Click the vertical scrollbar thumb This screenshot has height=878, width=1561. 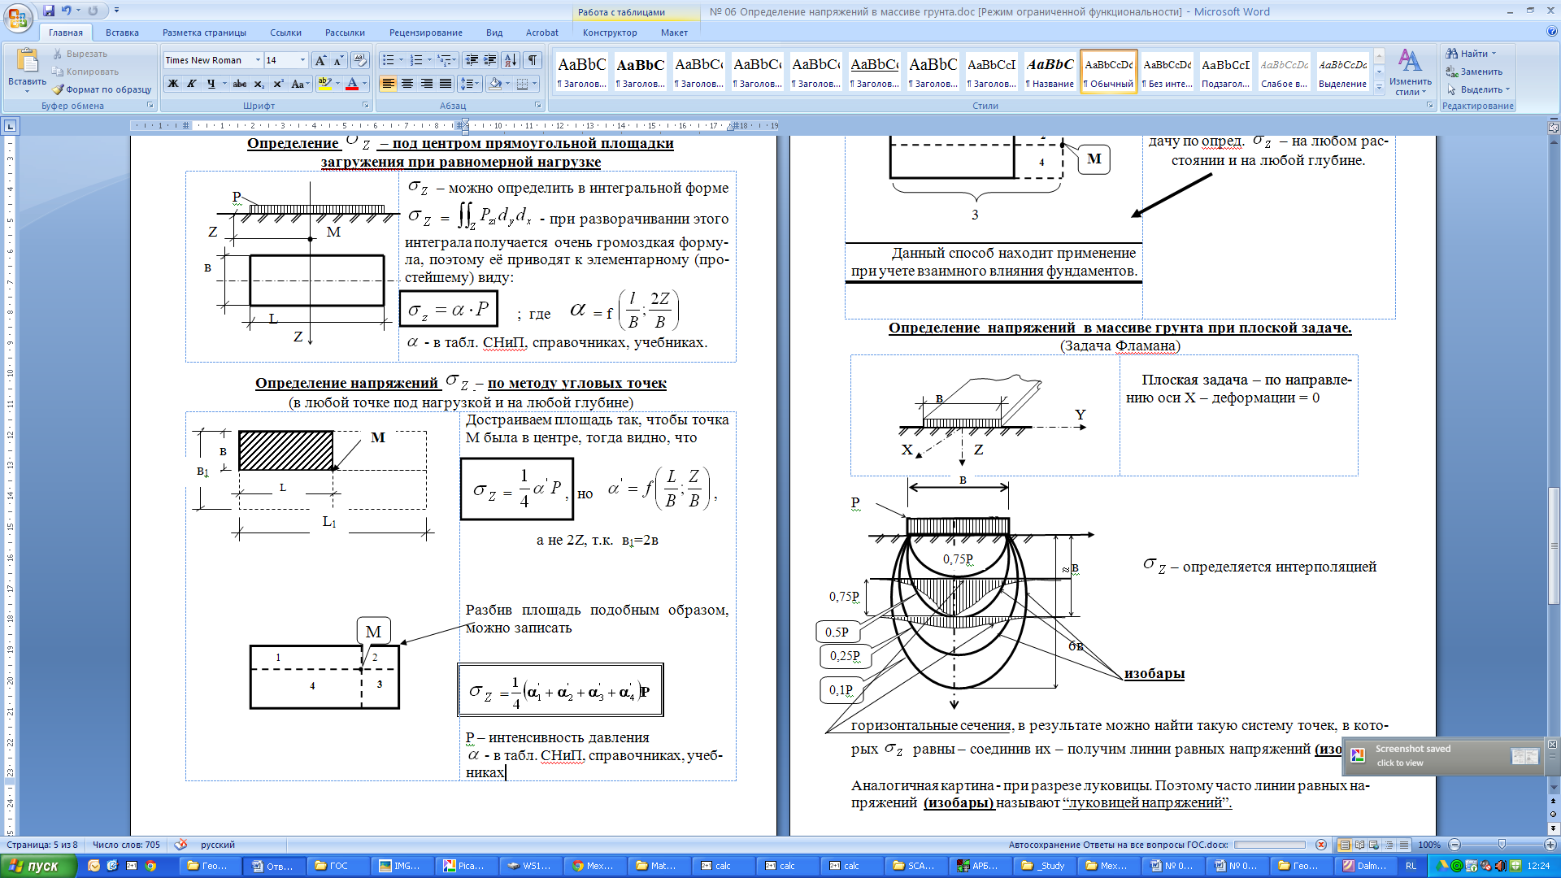tap(1554, 545)
